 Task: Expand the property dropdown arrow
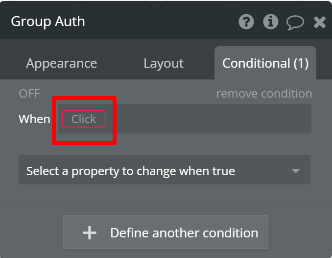(296, 171)
